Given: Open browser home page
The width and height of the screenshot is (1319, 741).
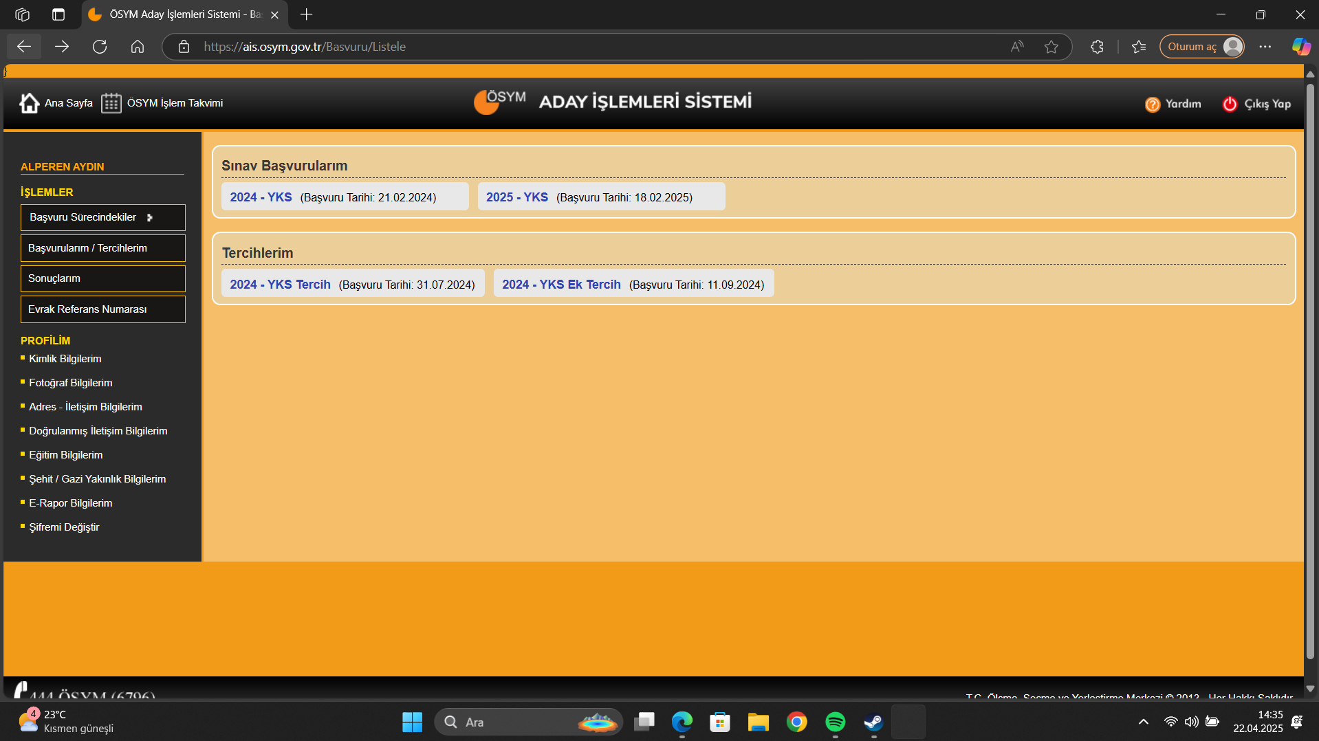Looking at the screenshot, I should click(138, 47).
